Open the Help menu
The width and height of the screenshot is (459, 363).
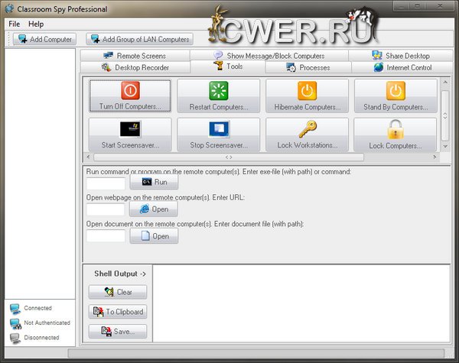(36, 24)
